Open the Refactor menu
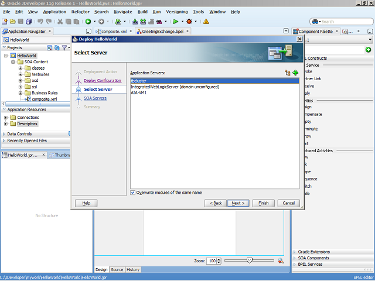Image resolution: width=375 pixels, height=281 pixels. pos(80,12)
